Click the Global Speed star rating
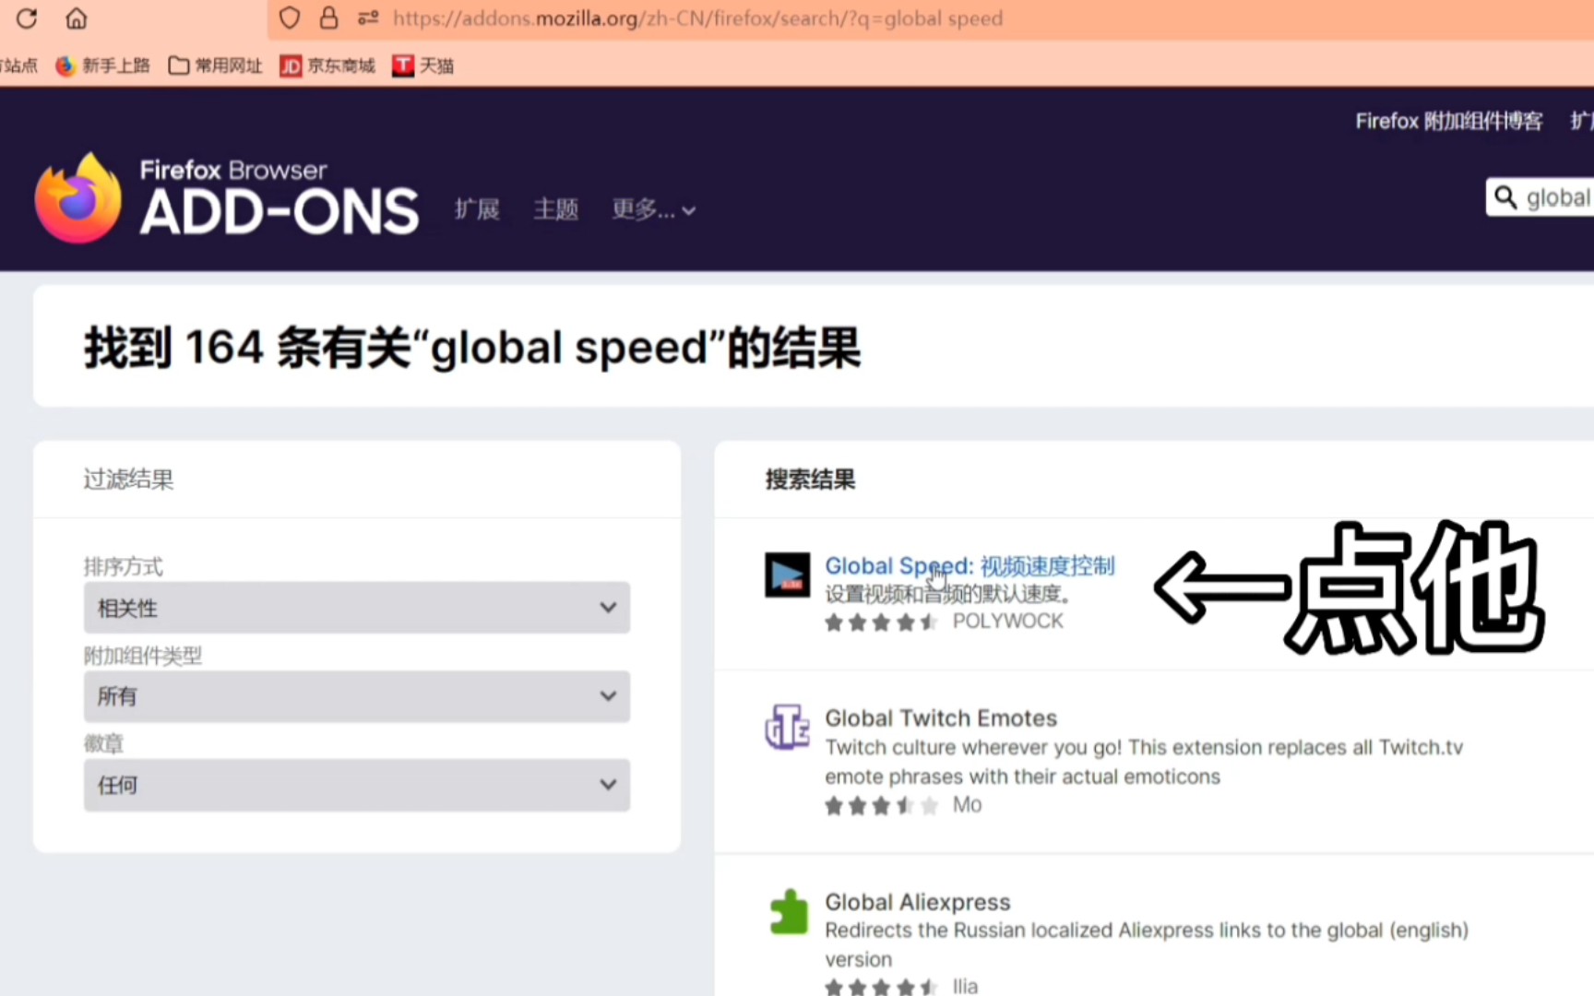1594x996 pixels. point(881,622)
